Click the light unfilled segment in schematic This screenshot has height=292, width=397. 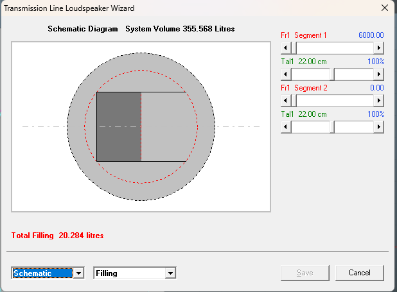point(164,126)
